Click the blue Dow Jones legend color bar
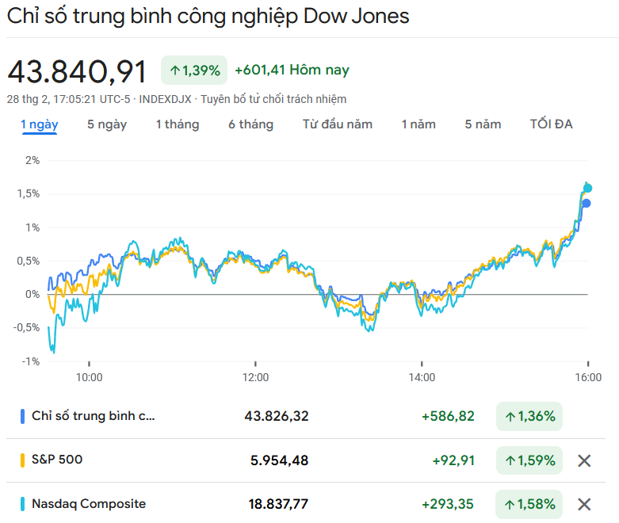Screen dimensions: 619x523 click(x=21, y=416)
